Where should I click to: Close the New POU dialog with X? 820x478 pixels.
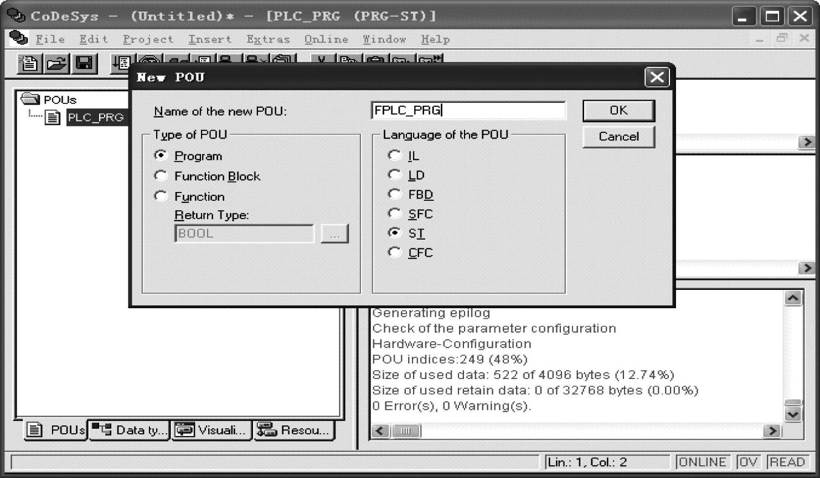pyautogui.click(x=657, y=77)
